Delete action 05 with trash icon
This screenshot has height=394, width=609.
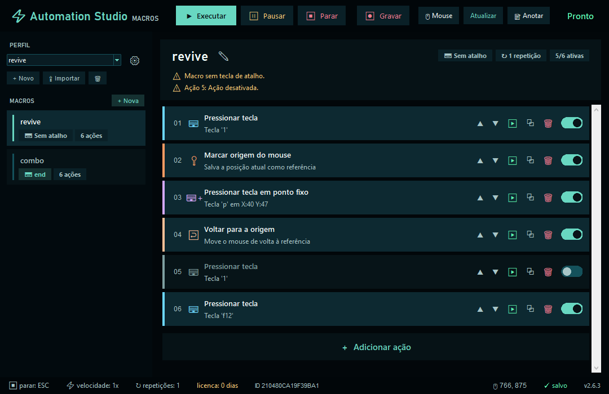coord(548,272)
